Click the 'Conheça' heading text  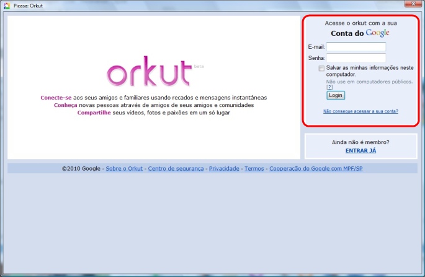(65, 105)
